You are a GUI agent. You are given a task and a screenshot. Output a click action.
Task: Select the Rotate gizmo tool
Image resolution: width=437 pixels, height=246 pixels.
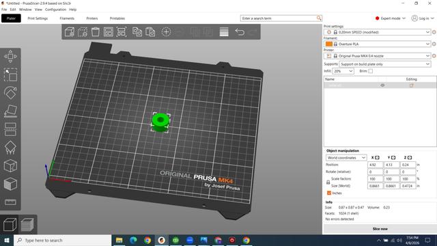[x=10, y=93]
